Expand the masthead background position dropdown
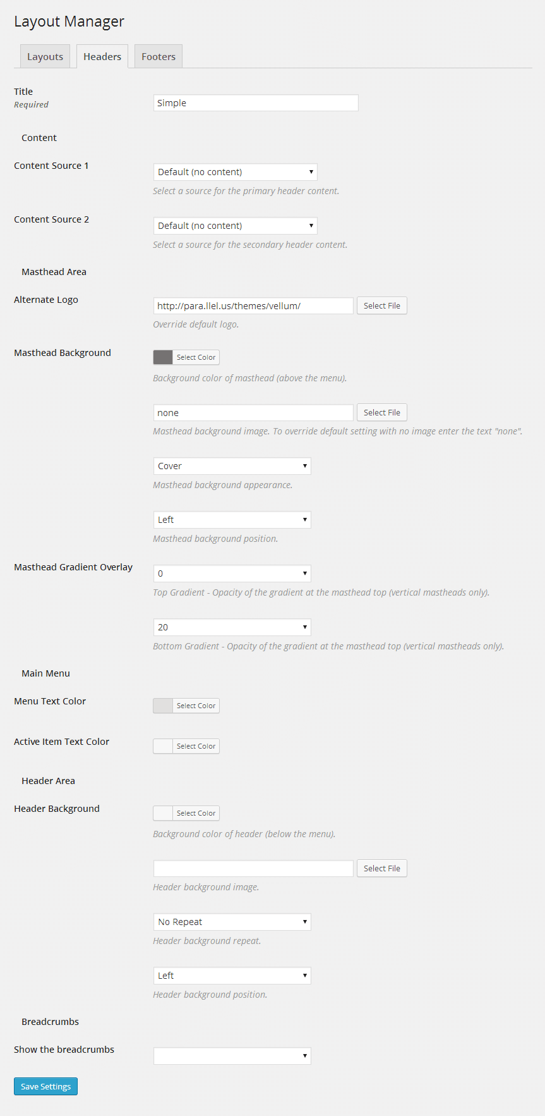 tap(232, 520)
